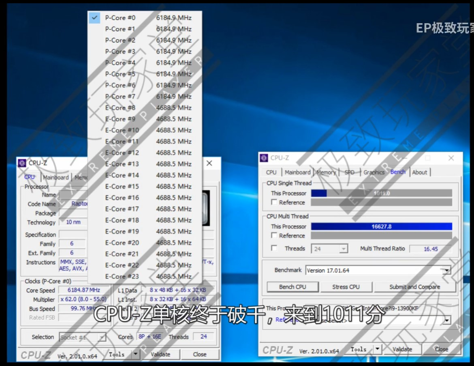Click Tools button in left window
This screenshot has width=474, height=366.
tap(117, 354)
